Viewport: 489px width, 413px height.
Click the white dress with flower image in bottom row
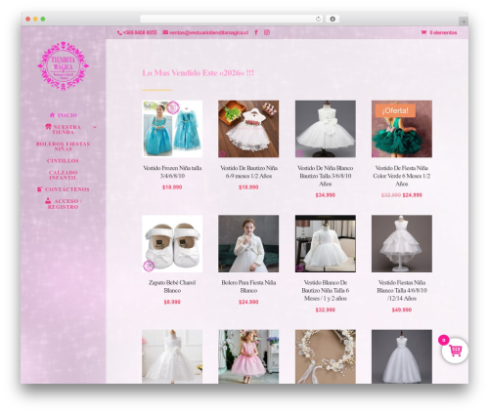172,356
